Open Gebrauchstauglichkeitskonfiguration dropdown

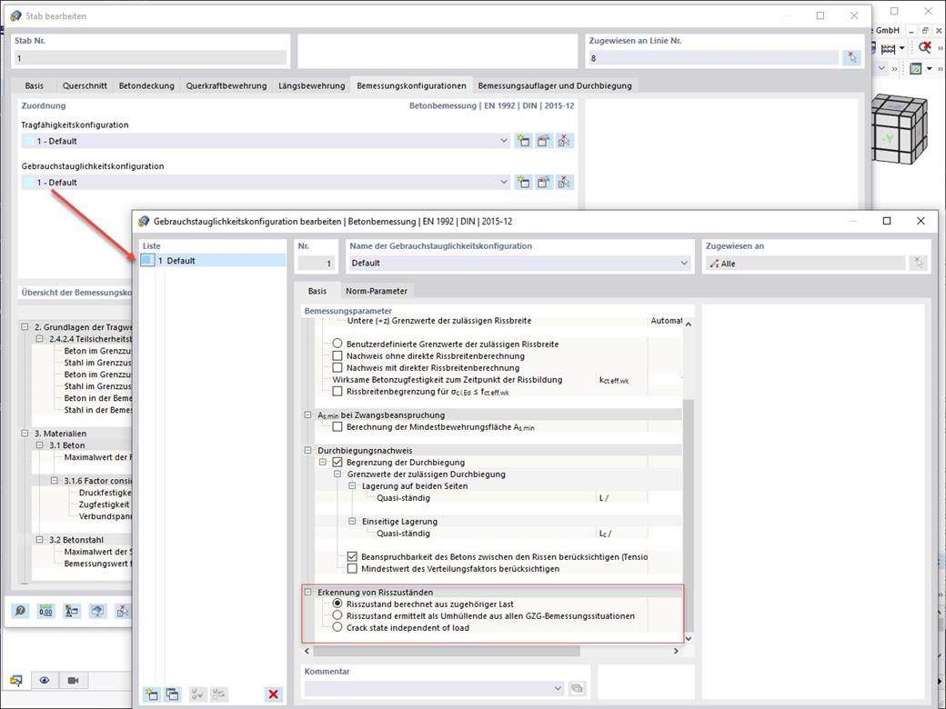pyautogui.click(x=504, y=182)
